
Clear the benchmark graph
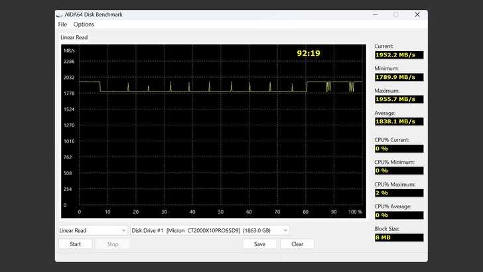pyautogui.click(x=297, y=244)
